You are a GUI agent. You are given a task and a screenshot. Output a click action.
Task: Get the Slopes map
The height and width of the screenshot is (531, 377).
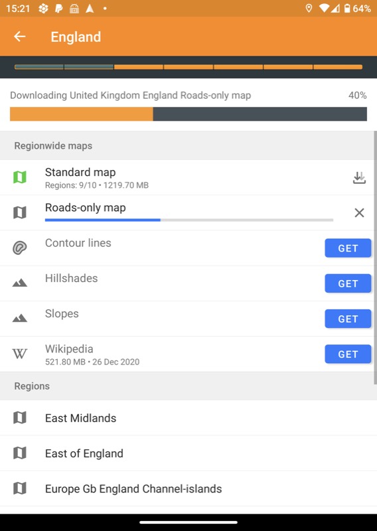click(348, 319)
